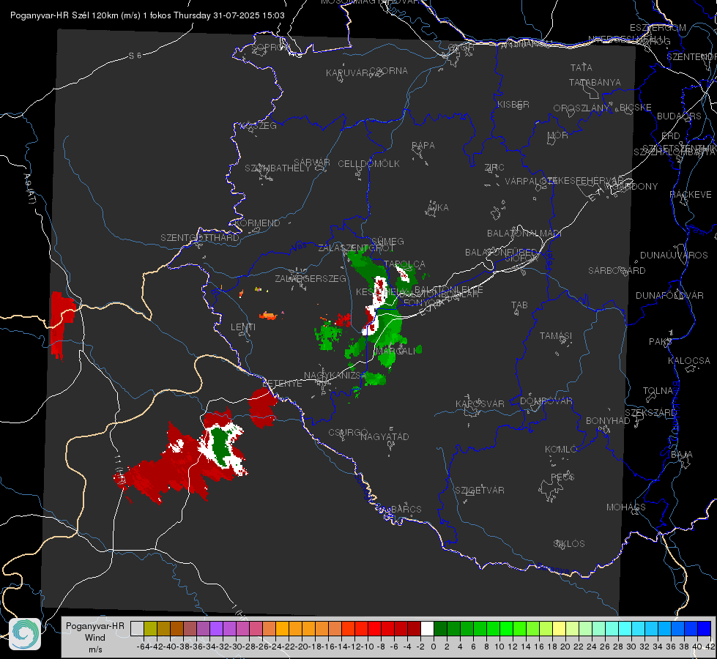
Task: Click the SARBOGARD label
Action: (x=617, y=271)
